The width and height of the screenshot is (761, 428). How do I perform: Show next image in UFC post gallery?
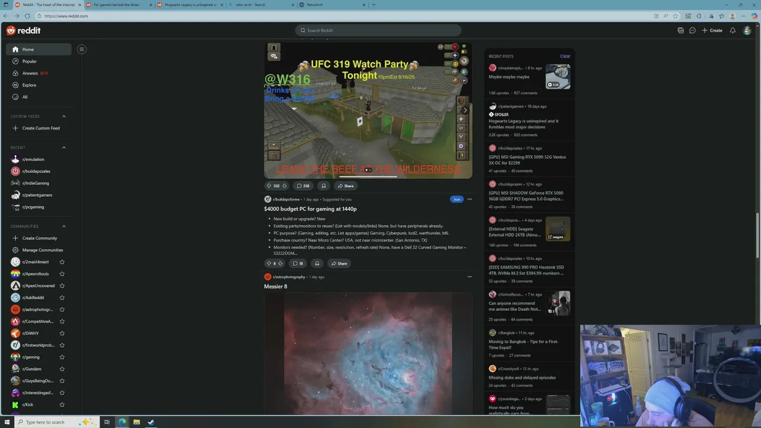point(465,111)
